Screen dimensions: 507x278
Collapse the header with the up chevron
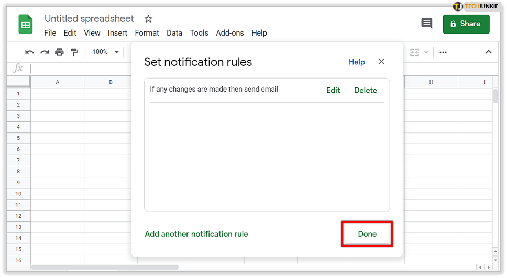488,52
